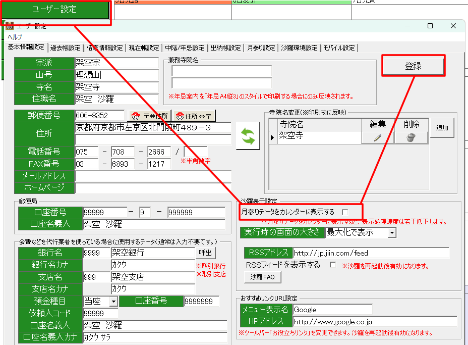The image size is (468, 345).
Task: Click the 架空支店 branch name field
Action: 153,277
